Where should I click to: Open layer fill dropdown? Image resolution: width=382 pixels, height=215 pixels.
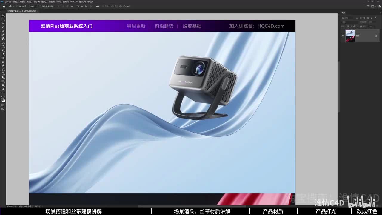[x=371, y=27]
